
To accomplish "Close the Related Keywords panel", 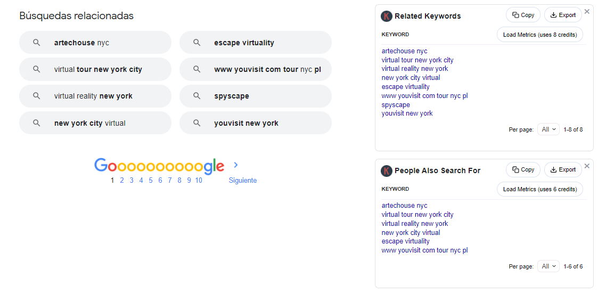I will pos(587,11).
